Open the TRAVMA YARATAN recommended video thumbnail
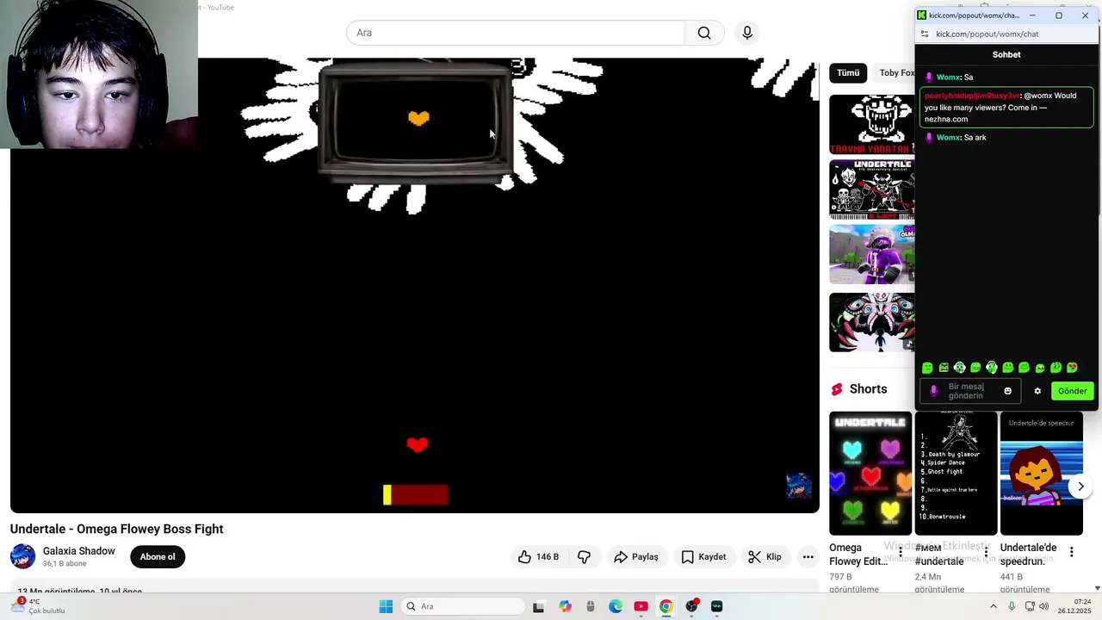Image resolution: width=1102 pixels, height=620 pixels. coord(871,124)
